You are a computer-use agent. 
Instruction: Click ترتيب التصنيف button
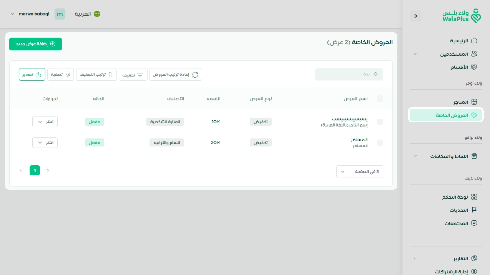(96, 75)
